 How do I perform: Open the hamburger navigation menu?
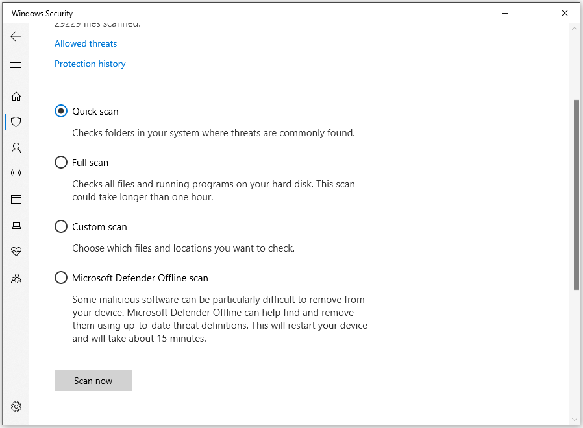pyautogui.click(x=16, y=65)
